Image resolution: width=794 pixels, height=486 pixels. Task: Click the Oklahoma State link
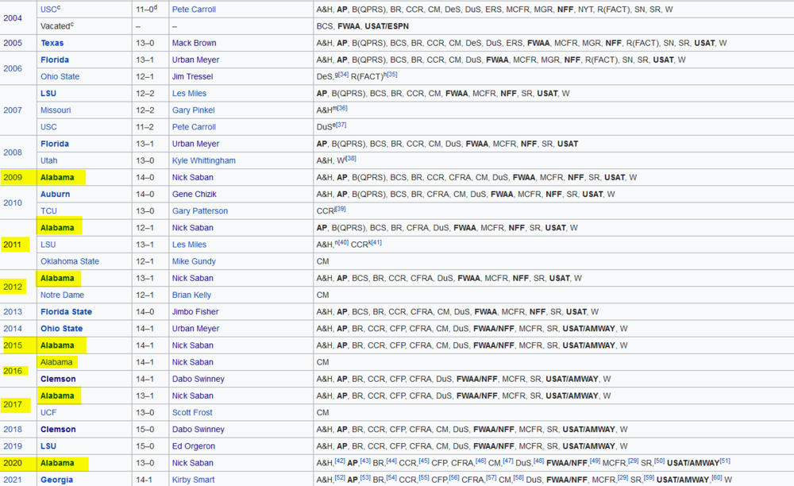click(x=70, y=261)
